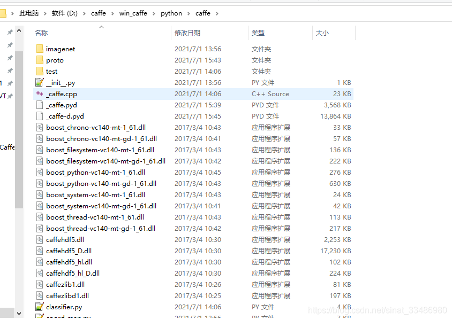Select the proto folder name

click(x=55, y=60)
